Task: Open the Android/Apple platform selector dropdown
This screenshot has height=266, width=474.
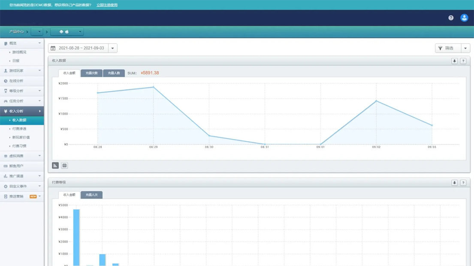Action: click(x=67, y=32)
